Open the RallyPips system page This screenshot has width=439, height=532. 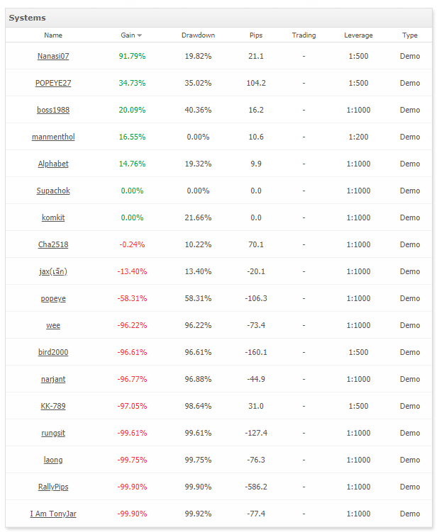pyautogui.click(x=53, y=487)
